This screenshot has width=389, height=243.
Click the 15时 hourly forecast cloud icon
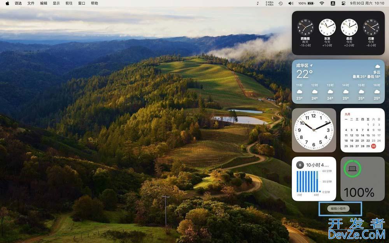[361, 92]
